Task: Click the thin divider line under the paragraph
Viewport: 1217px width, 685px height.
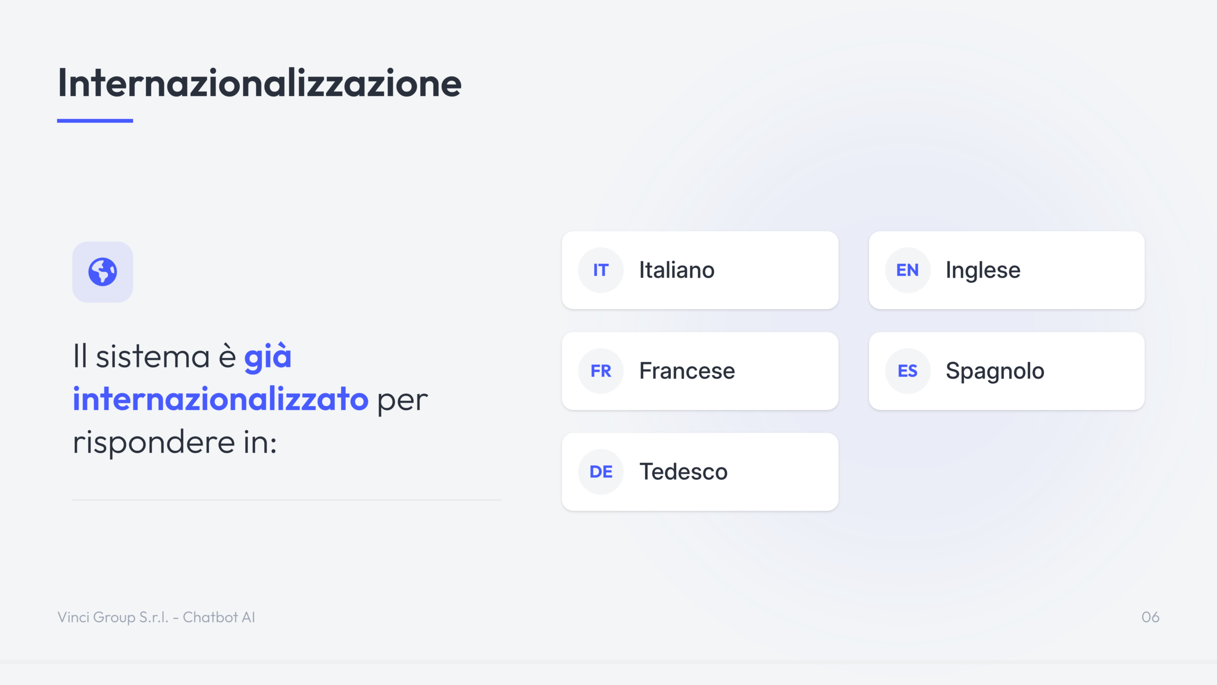Action: pos(286,500)
